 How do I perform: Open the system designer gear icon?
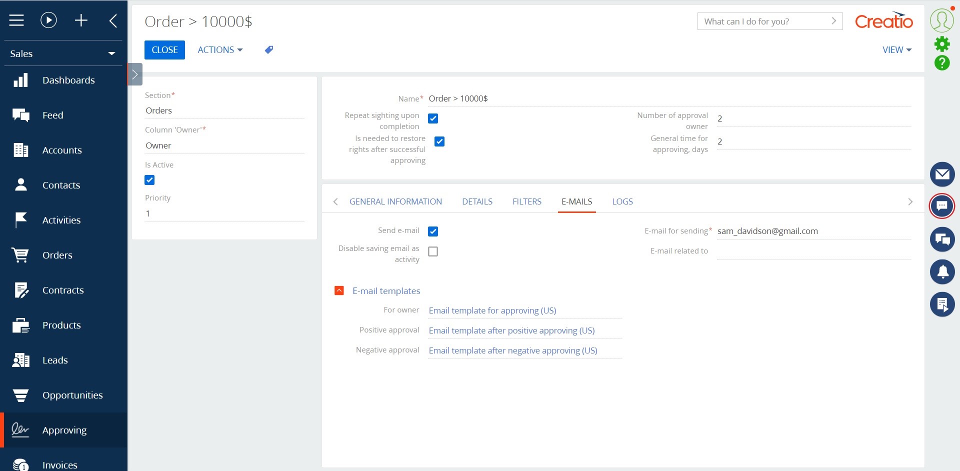click(942, 44)
